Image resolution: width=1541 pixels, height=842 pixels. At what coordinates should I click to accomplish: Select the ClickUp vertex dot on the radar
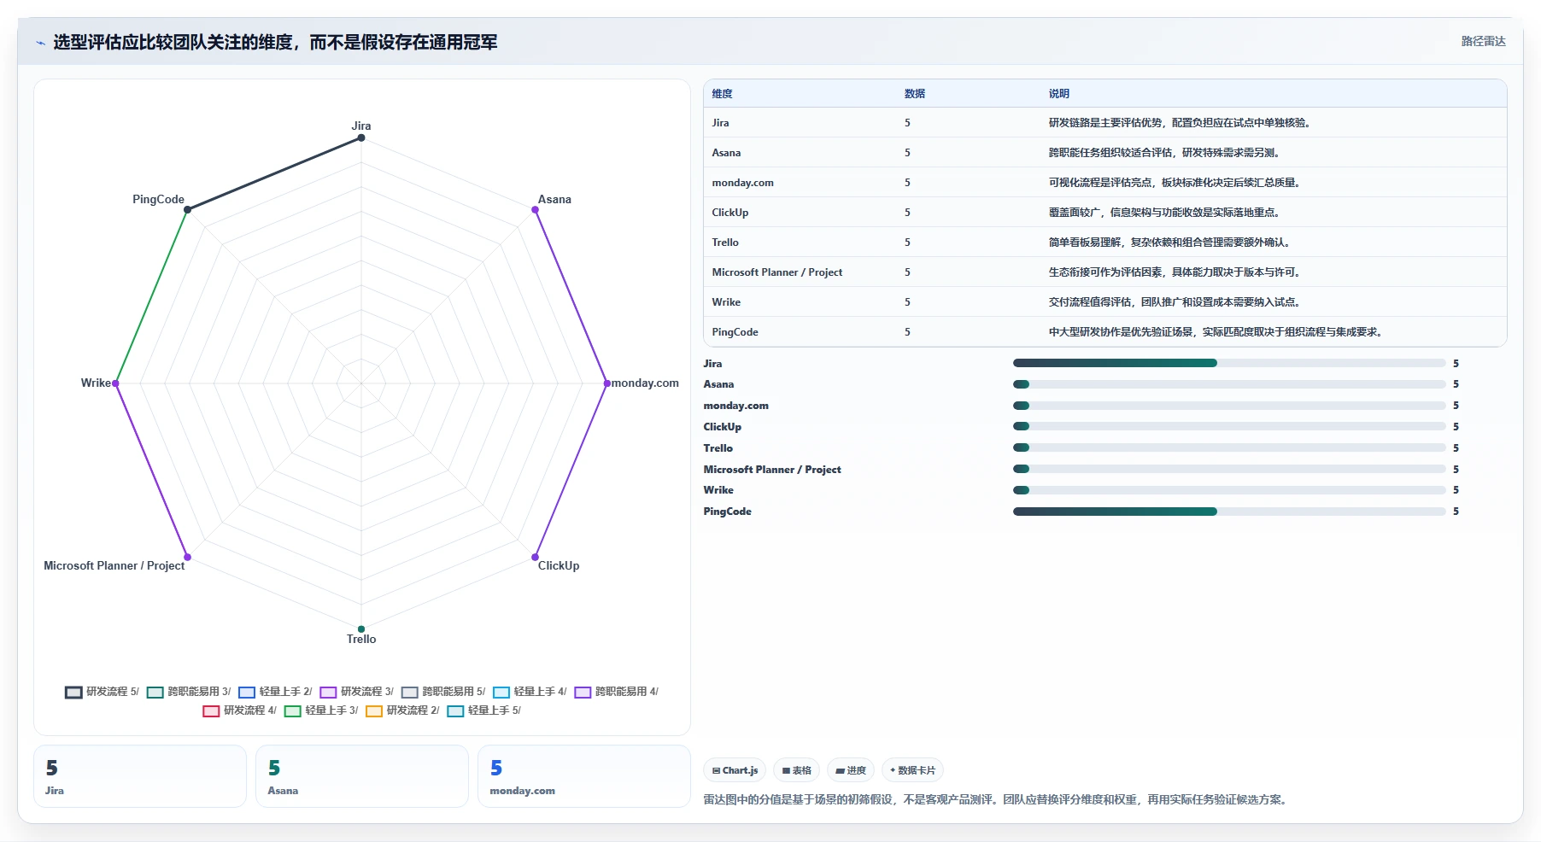point(536,557)
